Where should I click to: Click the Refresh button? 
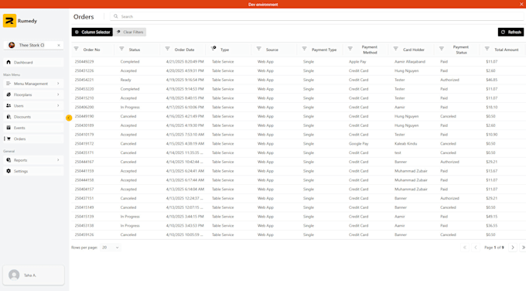tap(511, 32)
